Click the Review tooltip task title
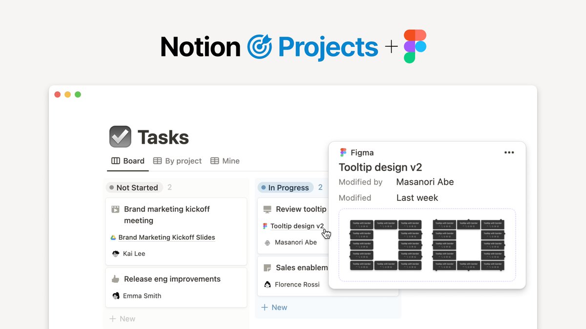 pyautogui.click(x=301, y=209)
